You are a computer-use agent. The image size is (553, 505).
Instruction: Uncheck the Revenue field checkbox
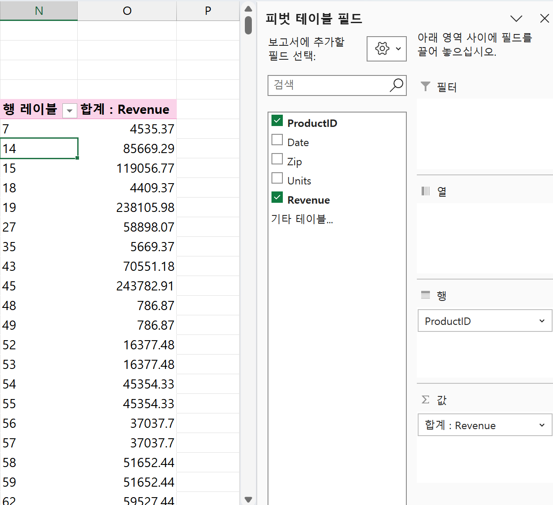coord(277,198)
